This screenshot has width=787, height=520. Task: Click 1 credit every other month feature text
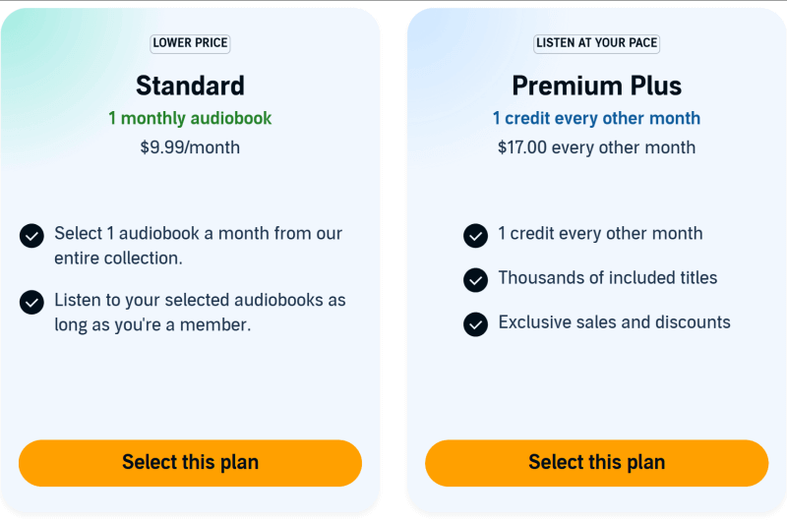pos(600,234)
